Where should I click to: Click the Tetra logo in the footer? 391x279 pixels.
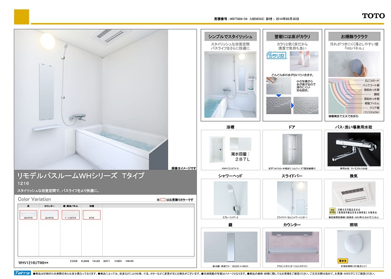pos(22,273)
